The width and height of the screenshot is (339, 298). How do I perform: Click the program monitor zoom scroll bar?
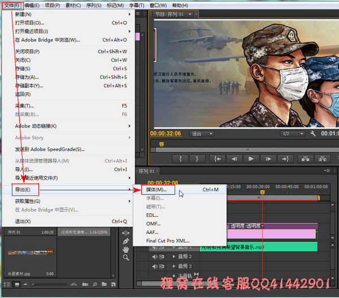pyautogui.click(x=246, y=150)
